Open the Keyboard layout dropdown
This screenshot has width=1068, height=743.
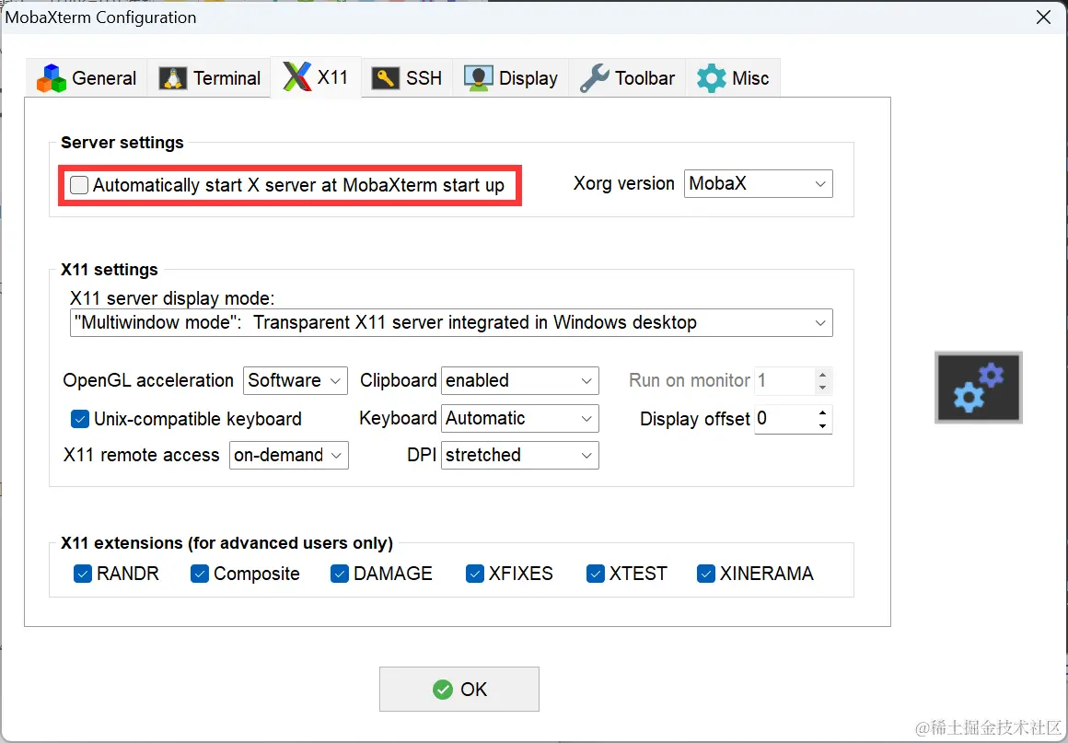(519, 418)
